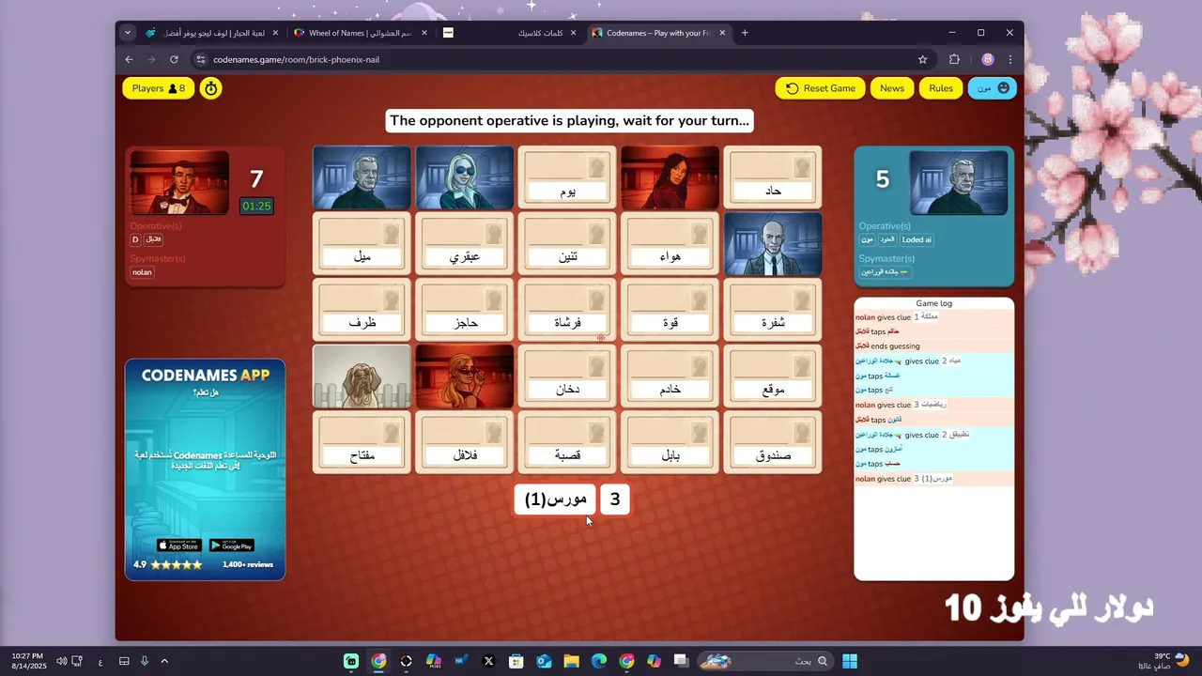Image resolution: width=1202 pixels, height=676 pixels.
Task: Open Chrome three-dot menu
Action: pyautogui.click(x=1010, y=59)
